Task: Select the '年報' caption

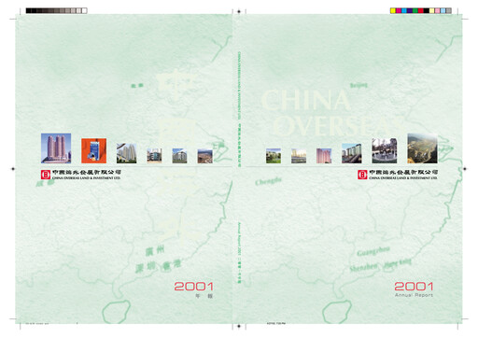Action: [x=204, y=296]
